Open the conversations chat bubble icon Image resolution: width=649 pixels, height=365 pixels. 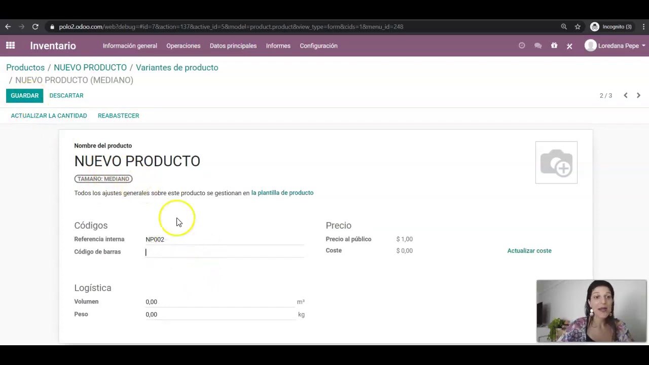tap(538, 46)
